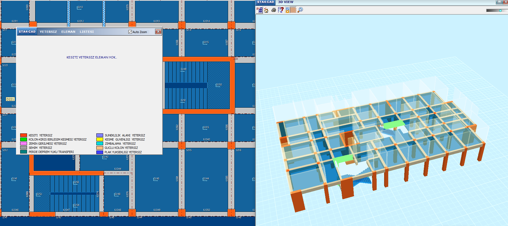The width and height of the screenshot is (508, 226).
Task: Select slab D250 in the plan
Action: click(x=219, y=85)
